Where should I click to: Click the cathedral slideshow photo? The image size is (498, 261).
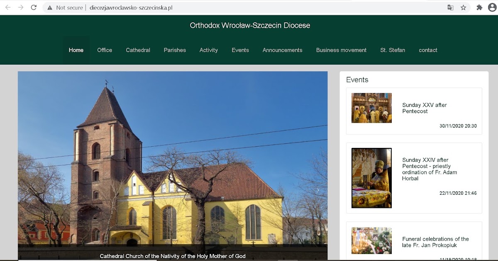(x=172, y=166)
